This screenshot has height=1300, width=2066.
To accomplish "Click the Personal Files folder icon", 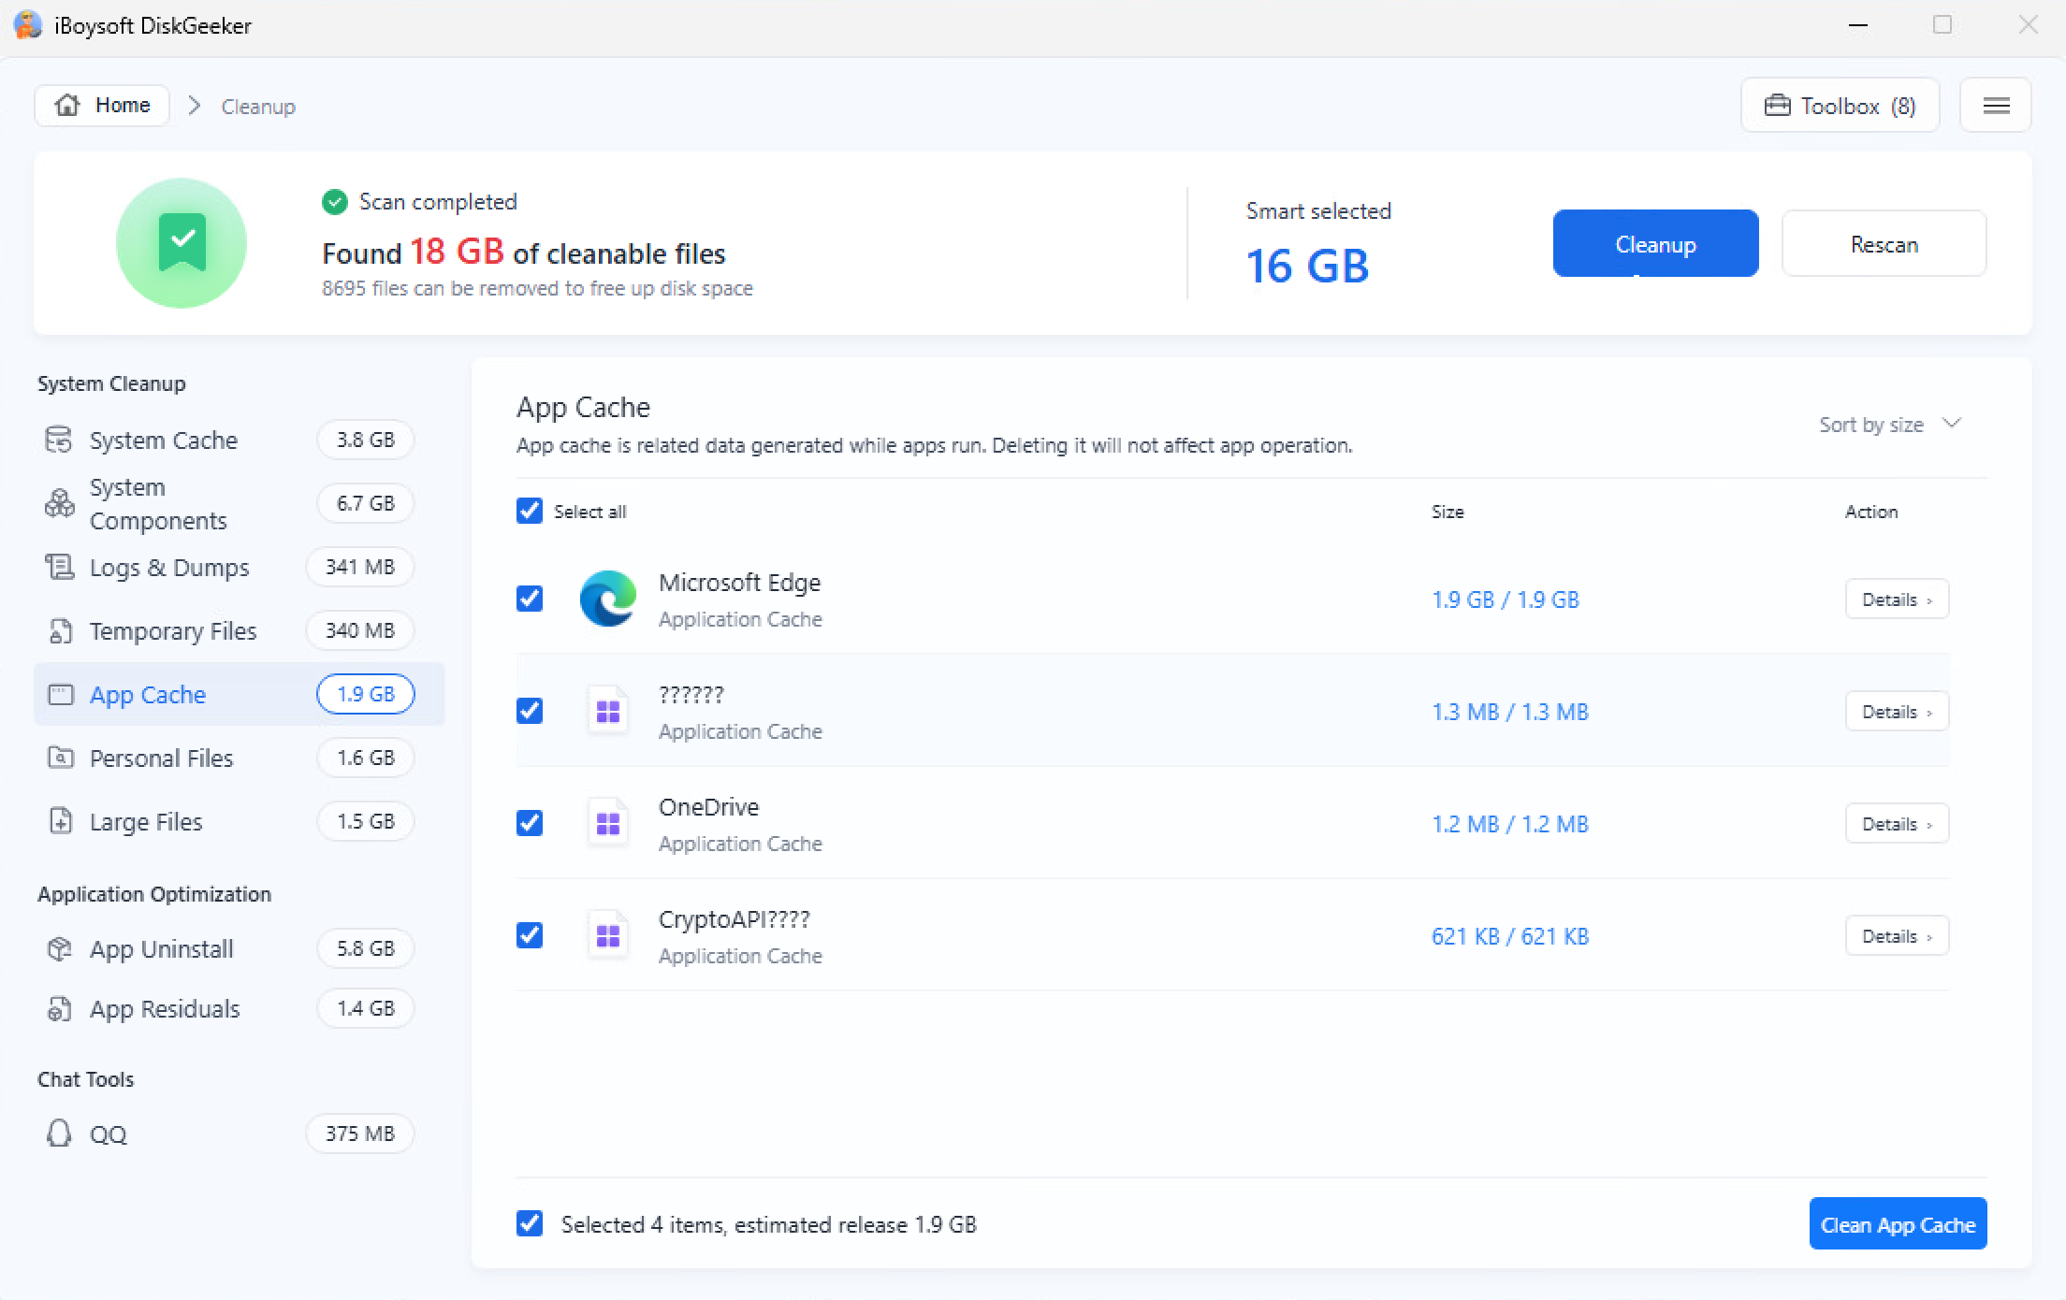I will 60,758.
